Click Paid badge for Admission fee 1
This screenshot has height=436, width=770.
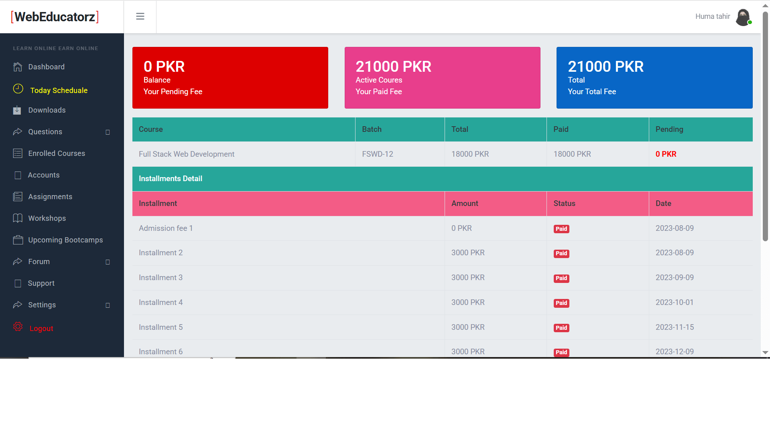click(561, 229)
